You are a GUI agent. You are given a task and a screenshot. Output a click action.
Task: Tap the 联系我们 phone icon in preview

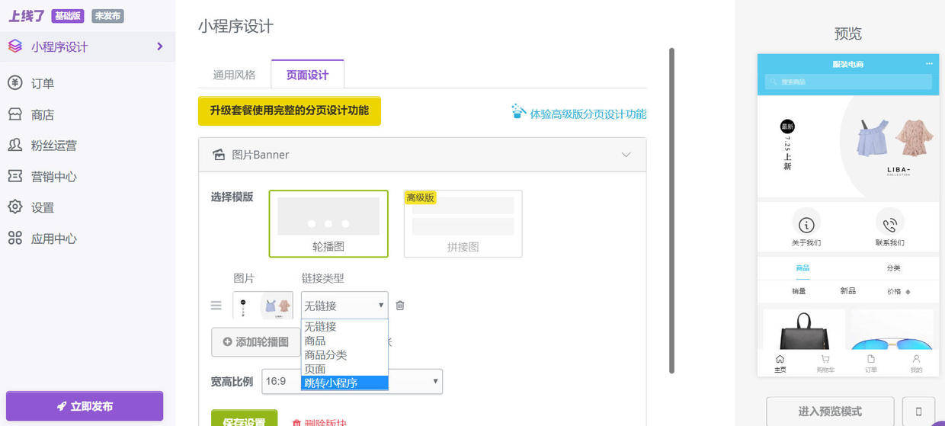tap(889, 224)
